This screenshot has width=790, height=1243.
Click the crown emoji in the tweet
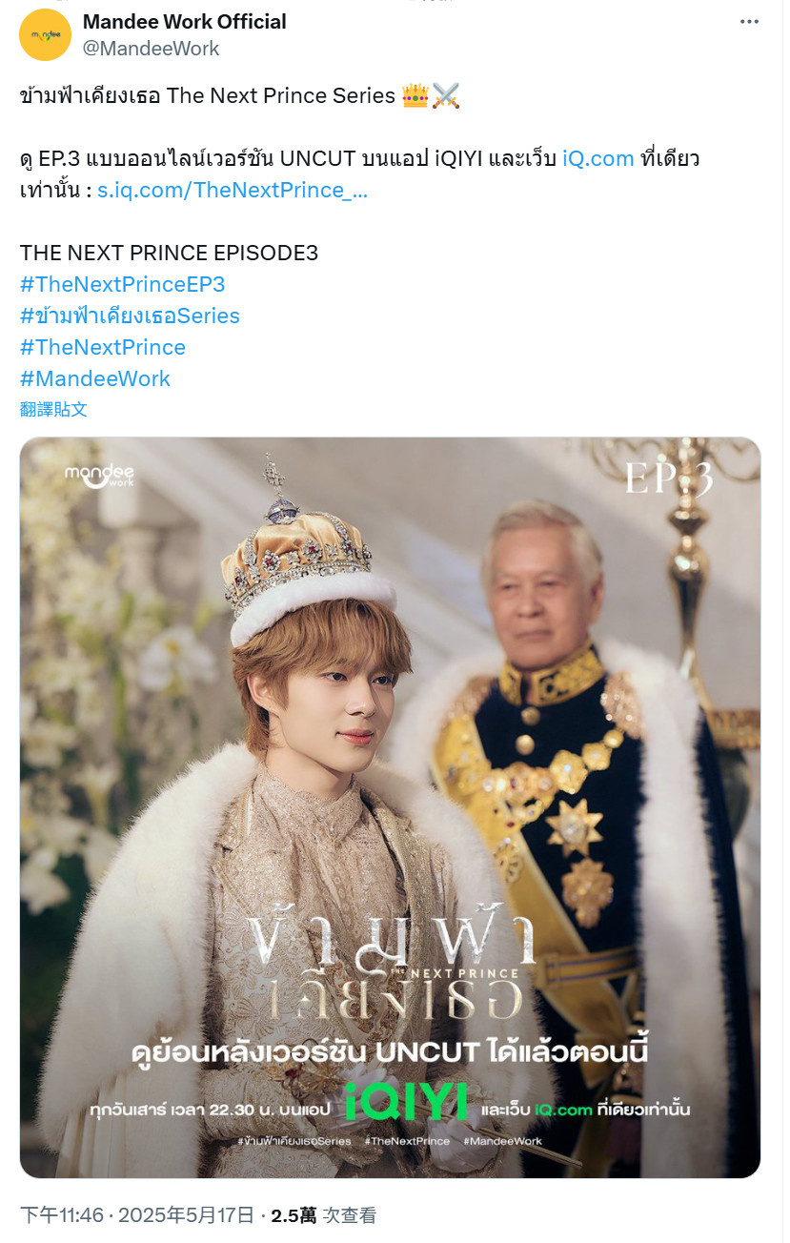(415, 96)
